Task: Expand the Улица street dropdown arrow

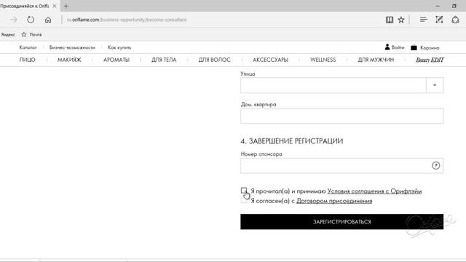Action: [x=435, y=85]
